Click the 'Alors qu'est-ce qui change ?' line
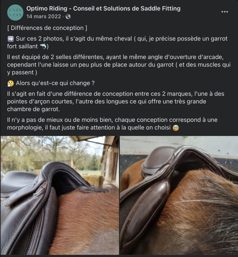The height and width of the screenshot is (257, 238). click(x=55, y=83)
